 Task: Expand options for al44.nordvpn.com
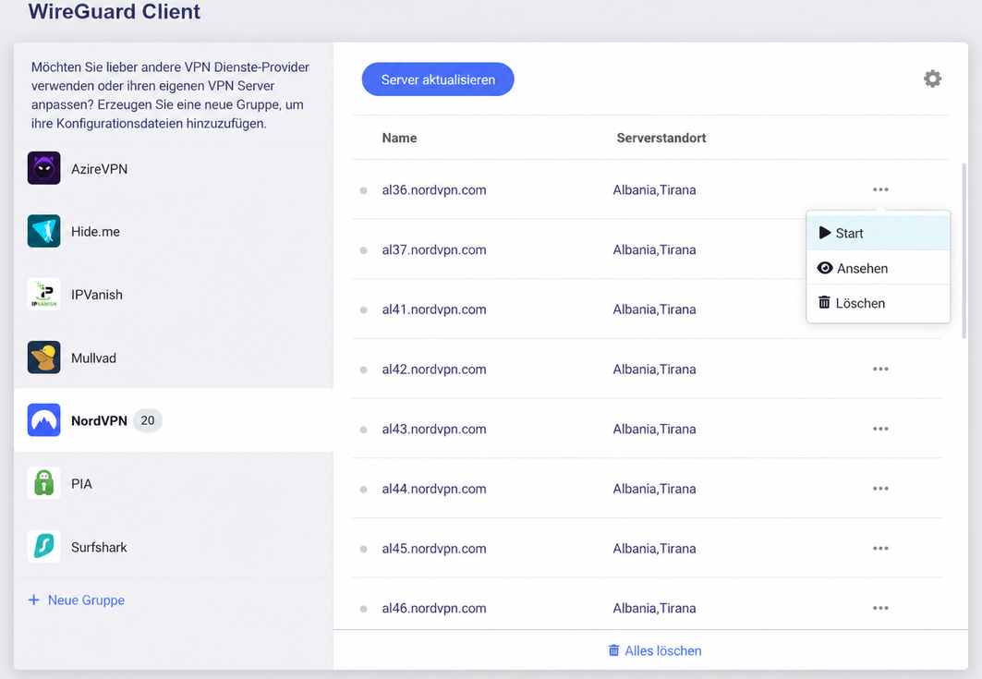pos(880,489)
